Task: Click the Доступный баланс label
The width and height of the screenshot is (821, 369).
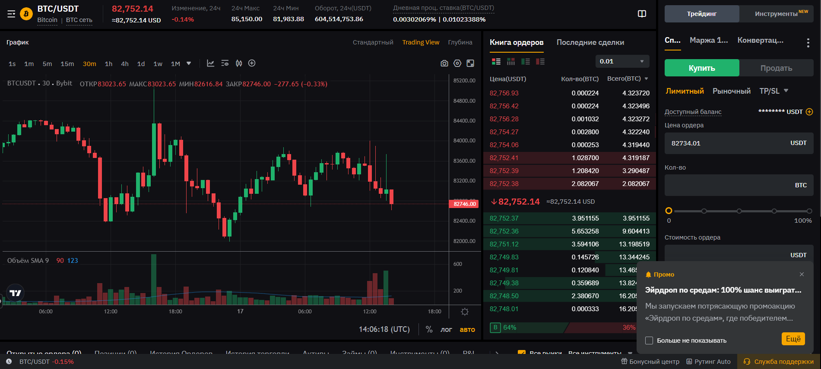Action: [x=693, y=112]
